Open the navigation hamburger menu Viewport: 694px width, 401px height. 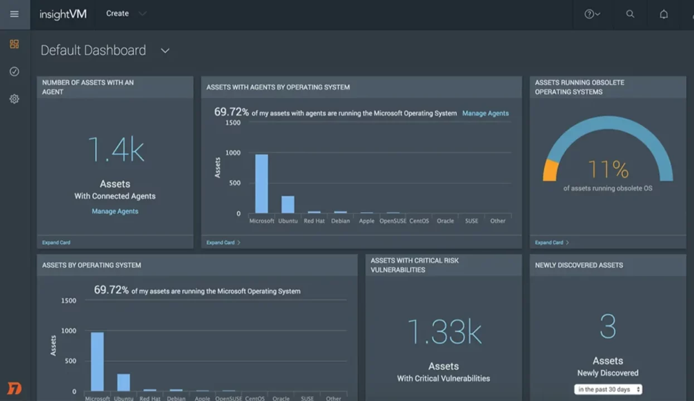(x=14, y=14)
